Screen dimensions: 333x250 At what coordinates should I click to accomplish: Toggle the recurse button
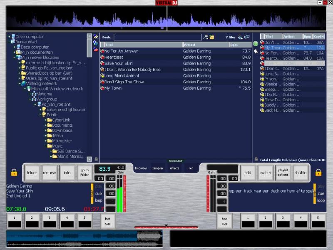(50, 172)
